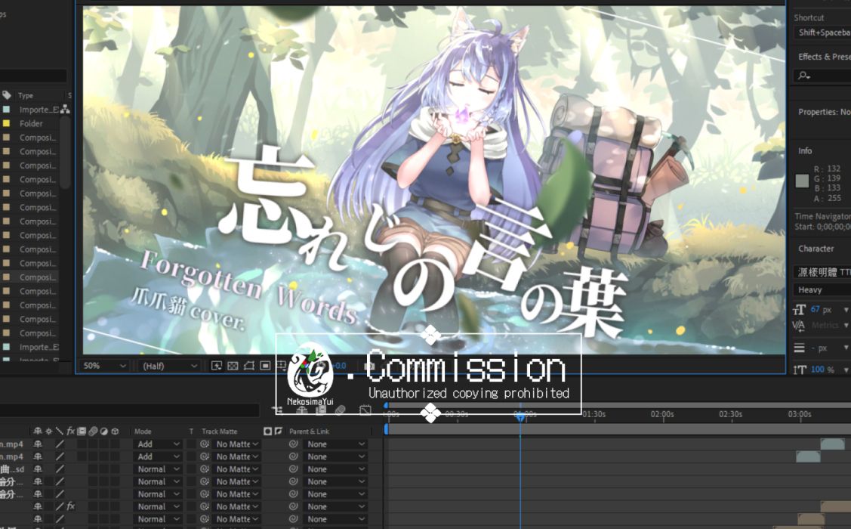Screen dimensions: 851x529
Task: Toggle the fx switch on the effect layer
Action: tap(71, 506)
